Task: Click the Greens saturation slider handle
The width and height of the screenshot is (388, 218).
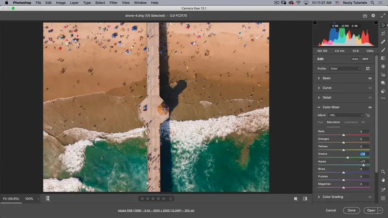Action: coord(348,157)
